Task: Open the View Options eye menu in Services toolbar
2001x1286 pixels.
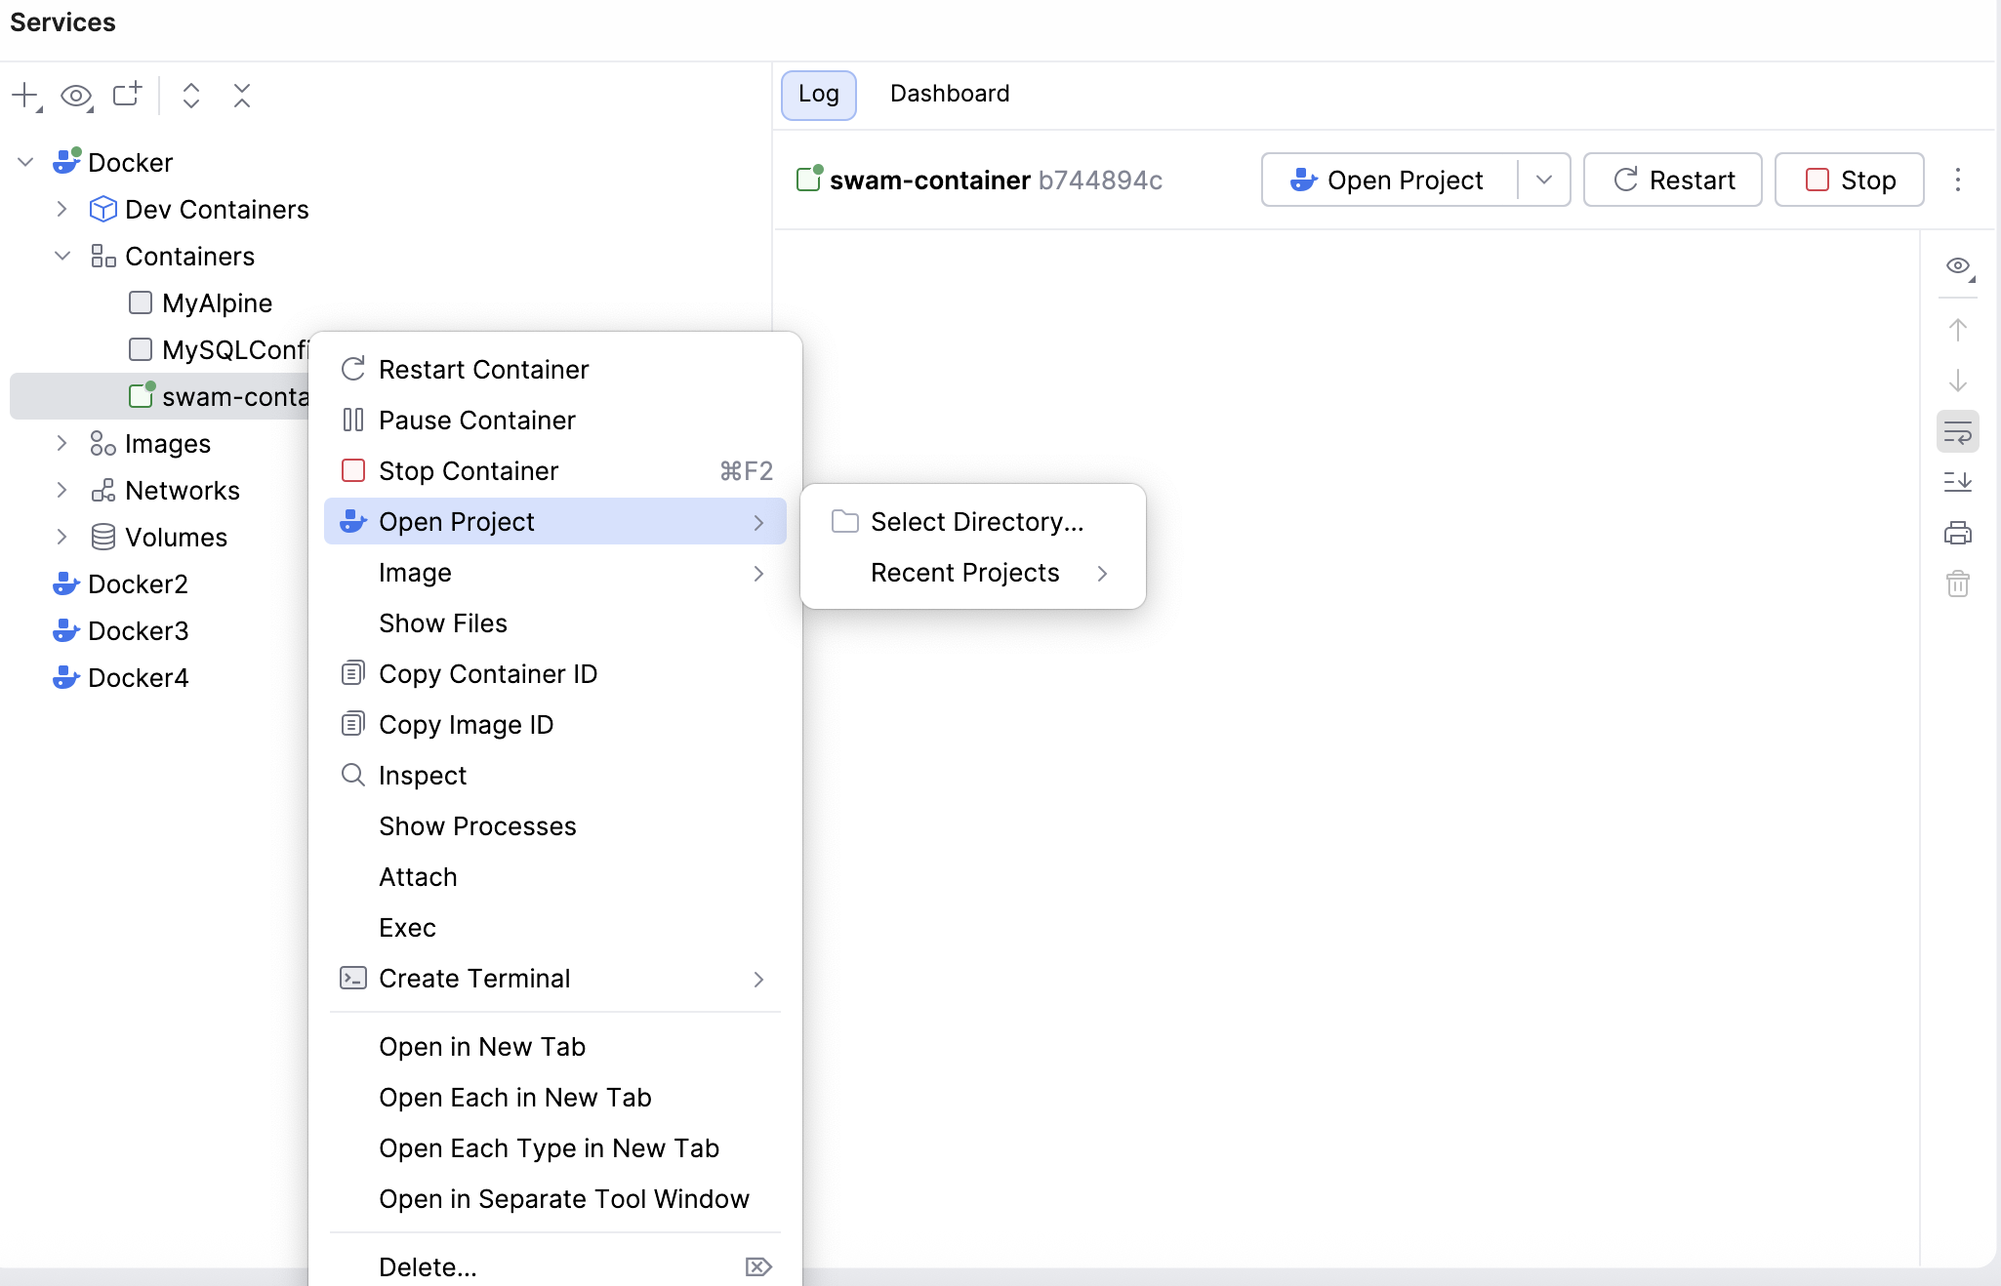Action: click(76, 96)
